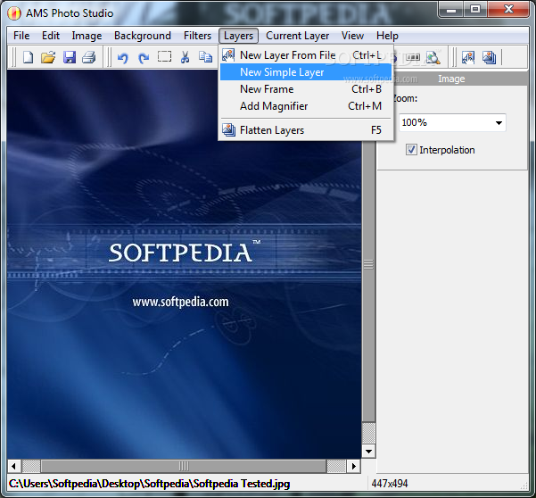
Task: Click the vertical scrollbar thumb
Action: click(368, 264)
